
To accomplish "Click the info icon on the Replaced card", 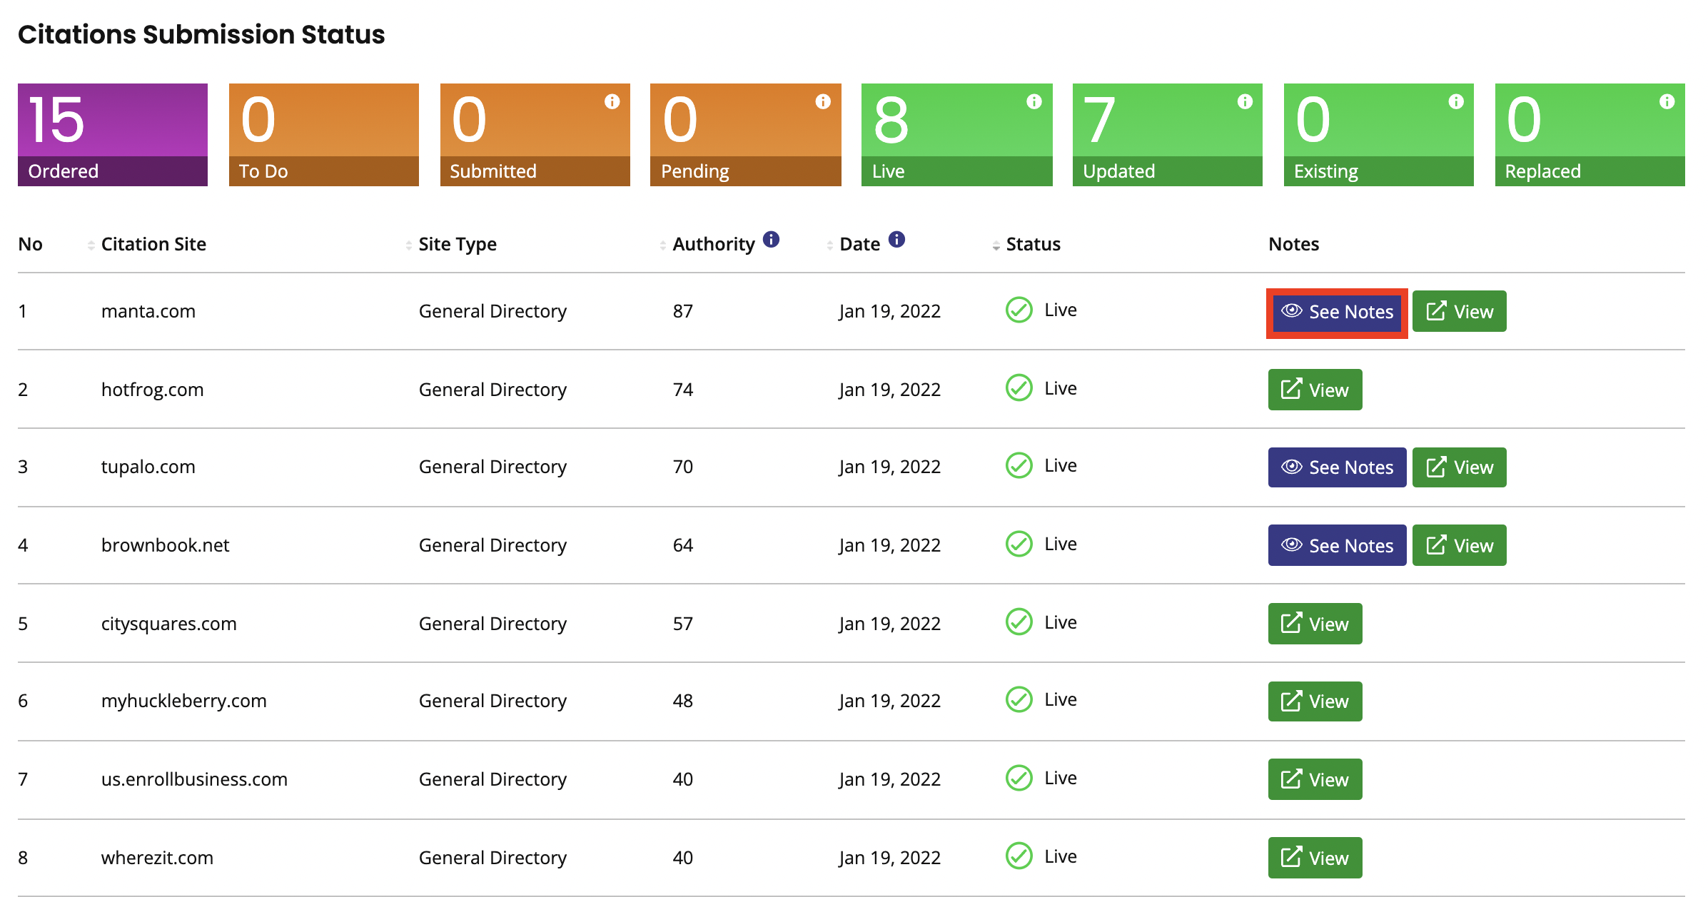I will [1667, 102].
